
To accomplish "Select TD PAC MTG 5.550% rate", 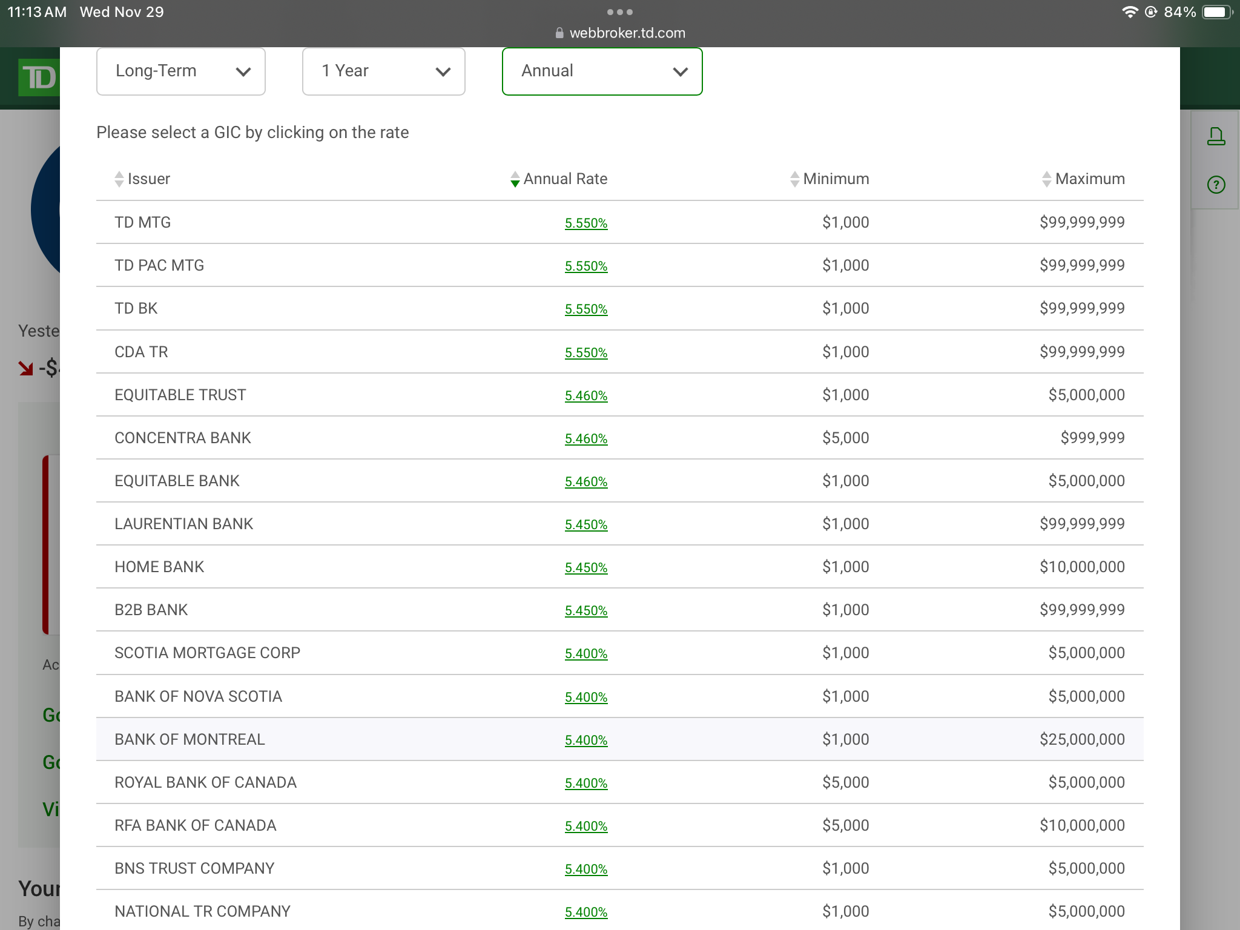I will (x=586, y=266).
